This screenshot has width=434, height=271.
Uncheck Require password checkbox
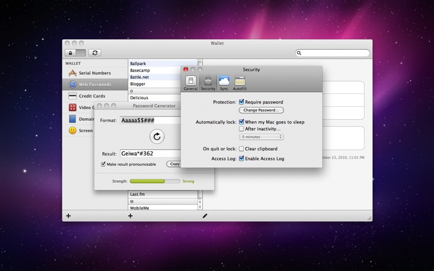(241, 102)
